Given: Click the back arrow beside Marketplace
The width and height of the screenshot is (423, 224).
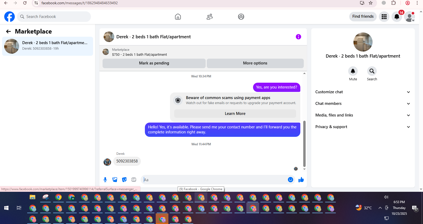Looking at the screenshot, I should [8, 31].
